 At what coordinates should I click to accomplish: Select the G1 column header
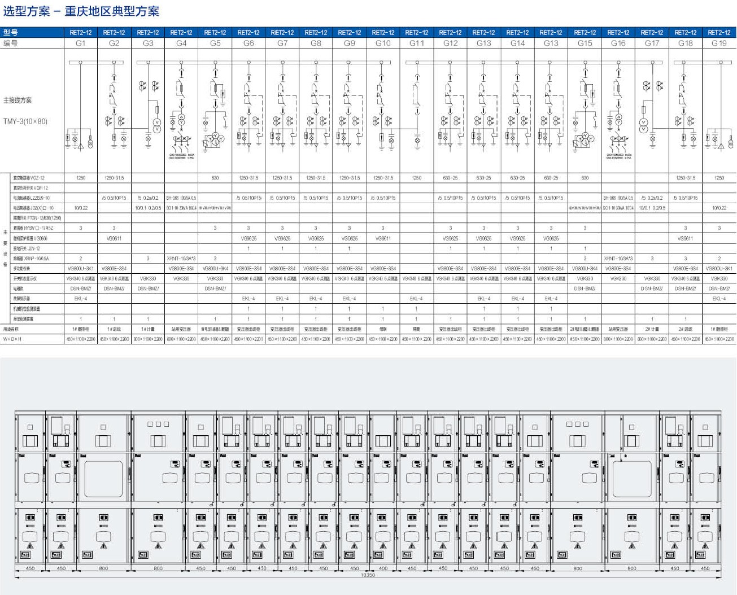(x=81, y=43)
